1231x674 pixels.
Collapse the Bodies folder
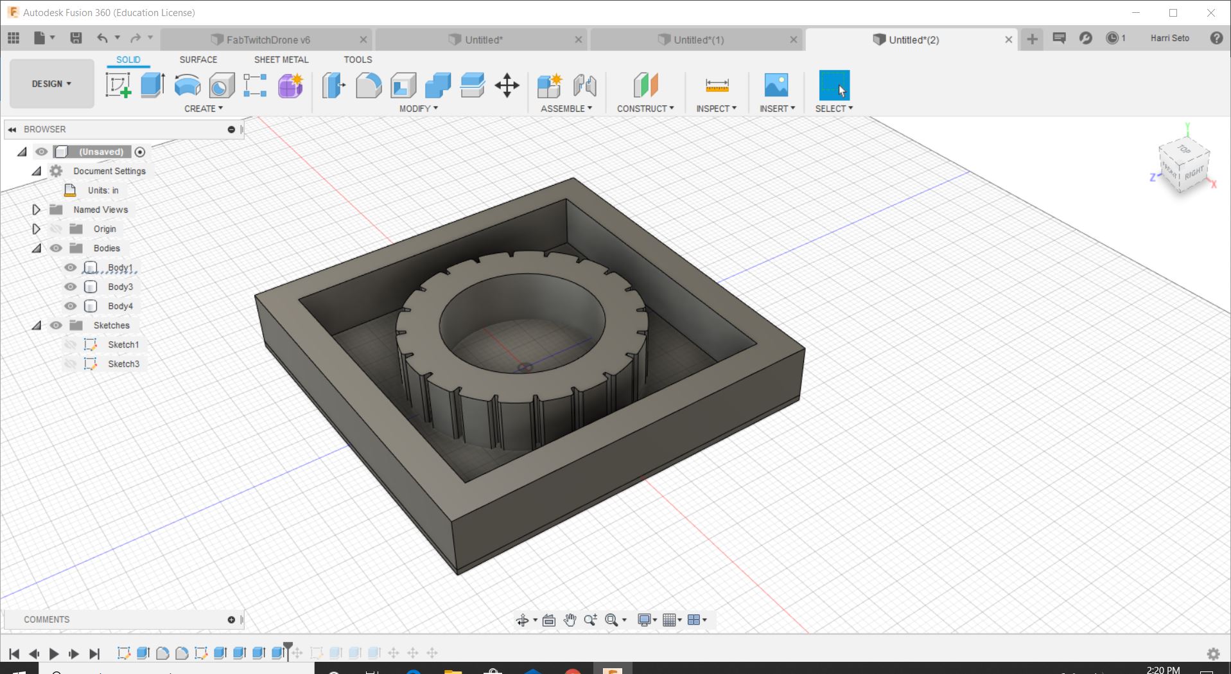[37, 248]
